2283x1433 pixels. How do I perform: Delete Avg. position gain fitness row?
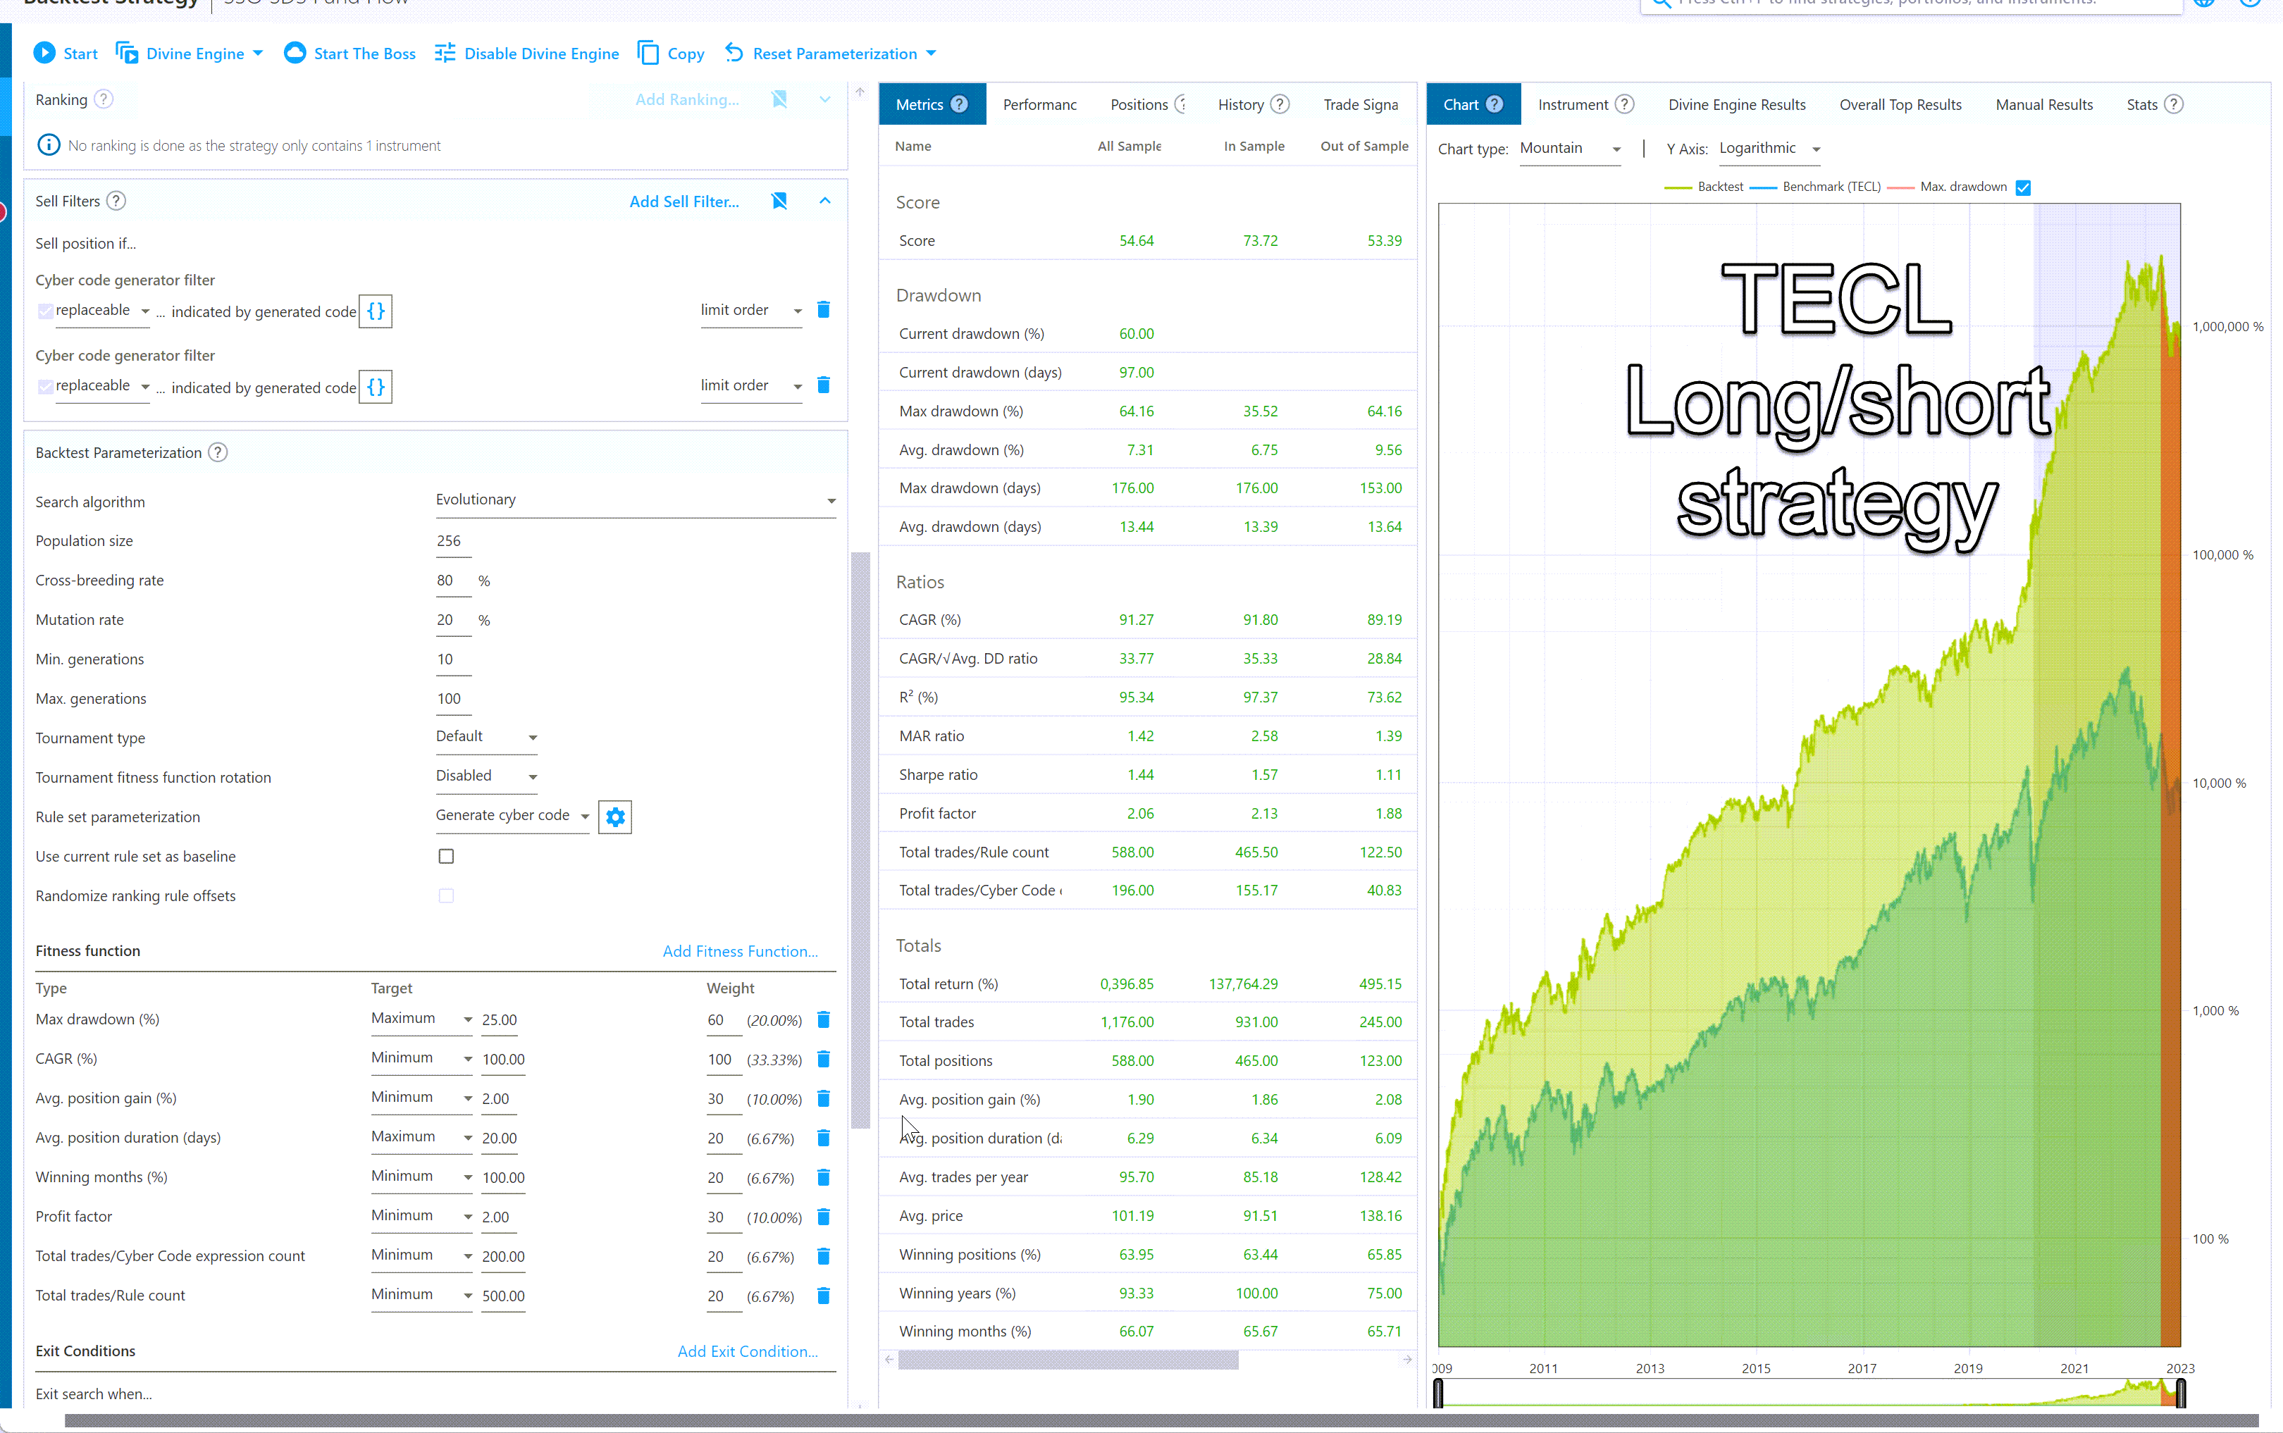[x=824, y=1098]
